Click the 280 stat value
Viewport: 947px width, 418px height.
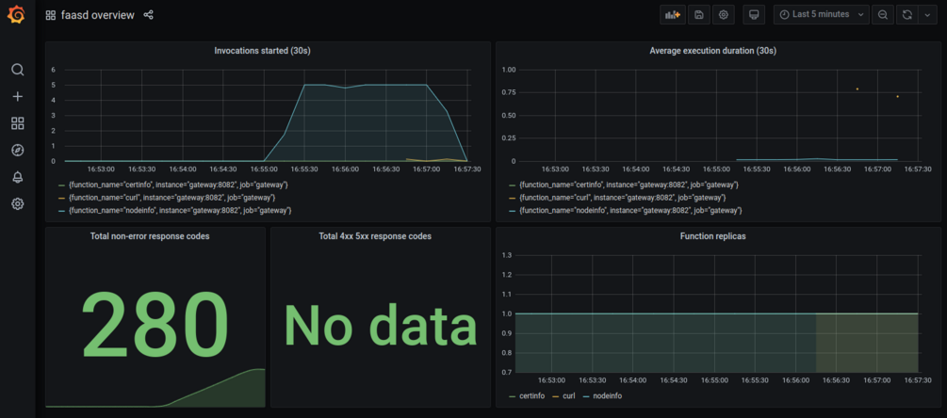[155, 326]
